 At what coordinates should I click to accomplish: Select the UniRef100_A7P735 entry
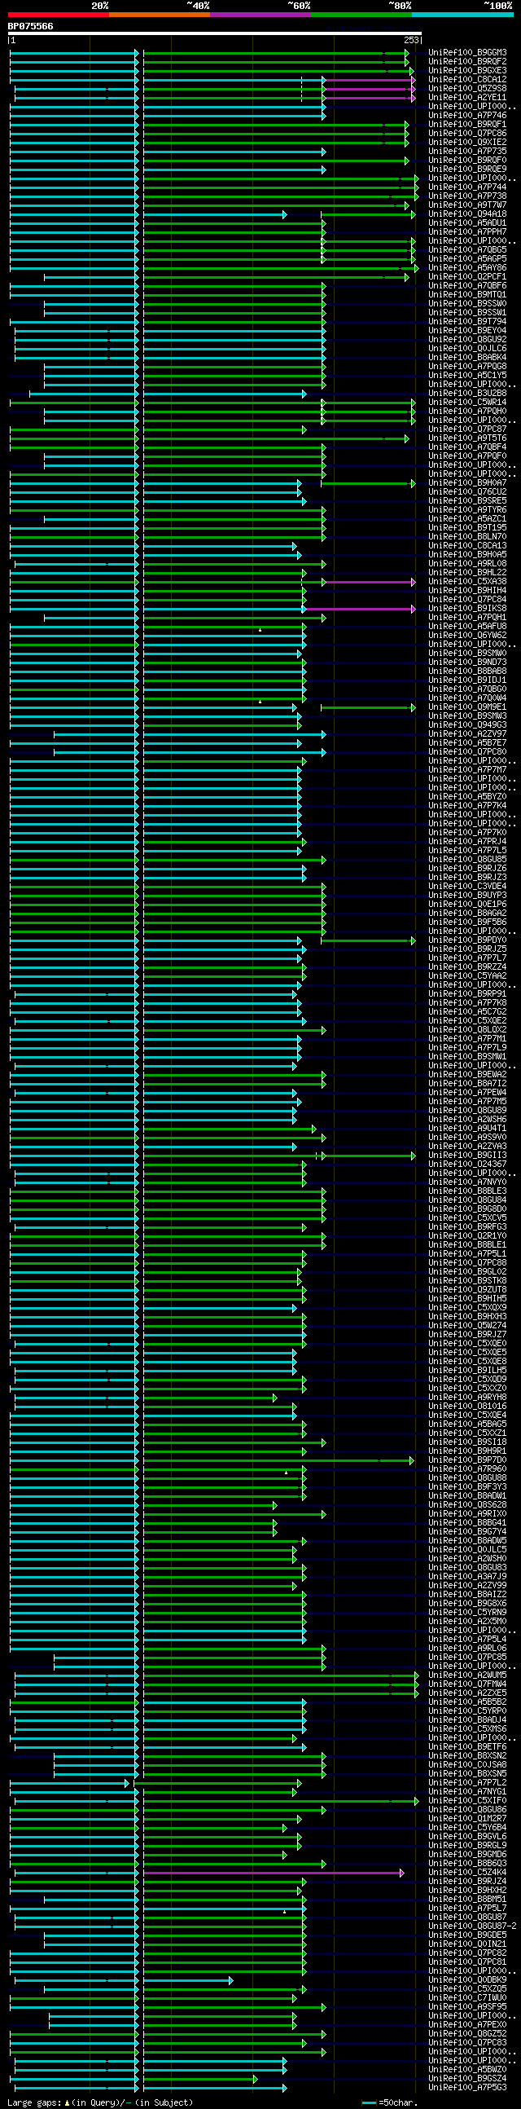coord(467,152)
